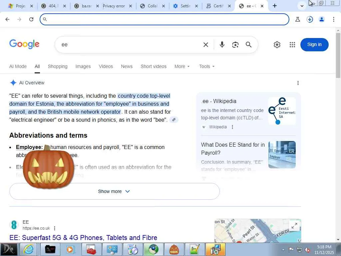The image size is (341, 256).
Task: Switch to the 404 browser tab
Action: tap(52, 6)
